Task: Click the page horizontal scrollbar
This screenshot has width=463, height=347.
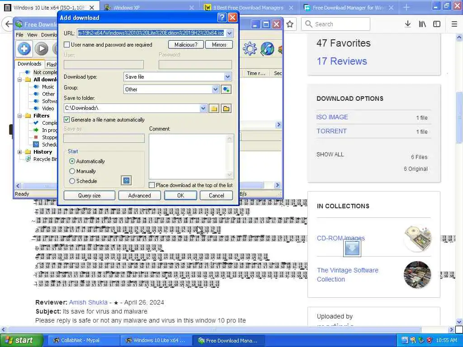Action: click(x=214, y=329)
